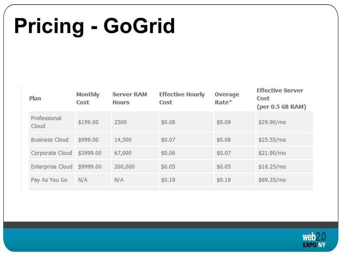
Task: Click the 'Effective Hourly Cost' column header
Action: (x=182, y=98)
